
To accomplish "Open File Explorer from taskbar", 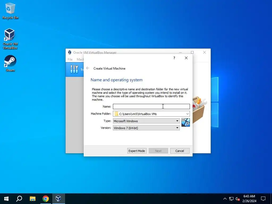I will click(x=32, y=199).
